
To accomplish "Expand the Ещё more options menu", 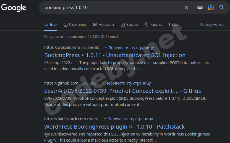I will 174,25.
